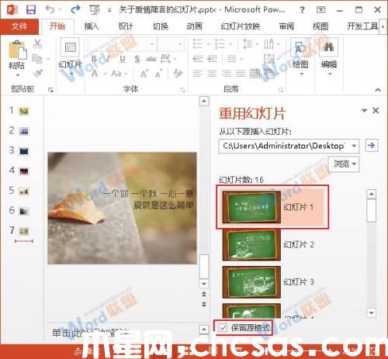This screenshot has width=388, height=359.
Task: Toggle Strikethrough abc formatting
Action: (x=151, y=59)
